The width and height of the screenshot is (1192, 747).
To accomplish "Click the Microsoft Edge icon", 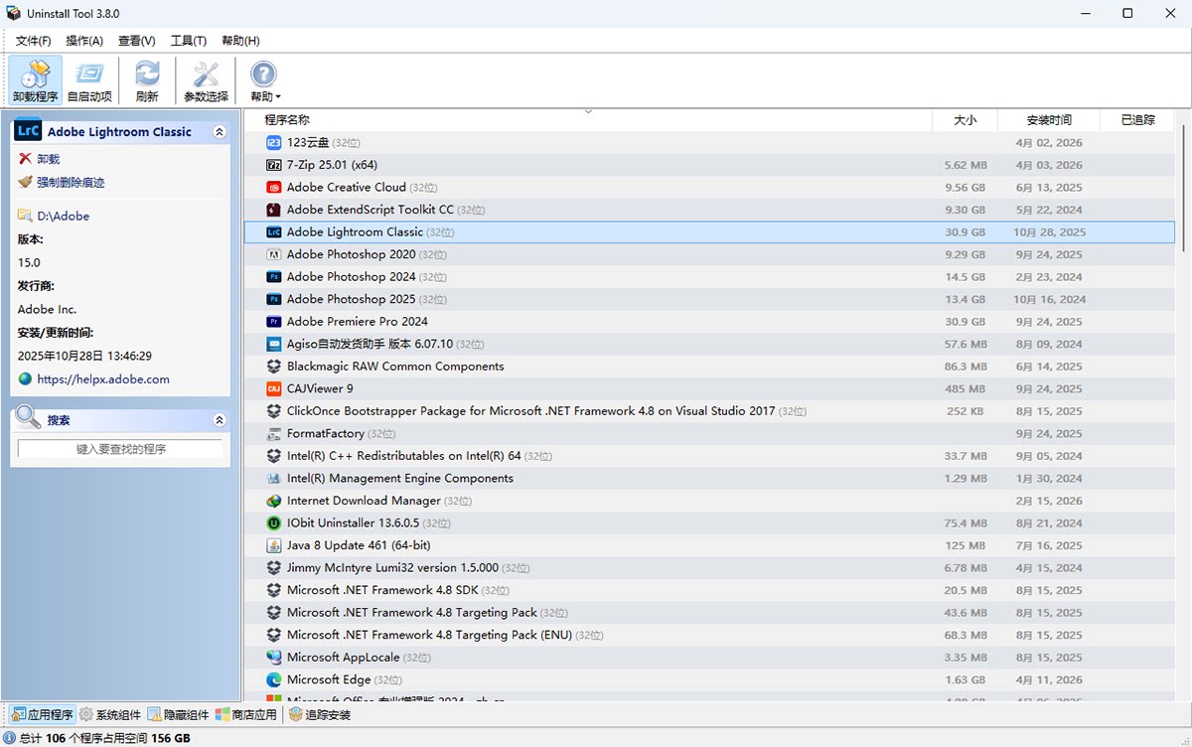I will click(x=274, y=679).
